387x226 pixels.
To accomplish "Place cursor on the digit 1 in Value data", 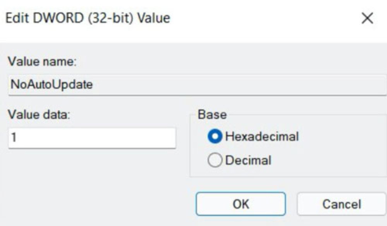I will point(14,137).
